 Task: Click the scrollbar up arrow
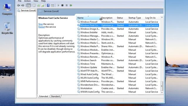[x=162, y=18]
